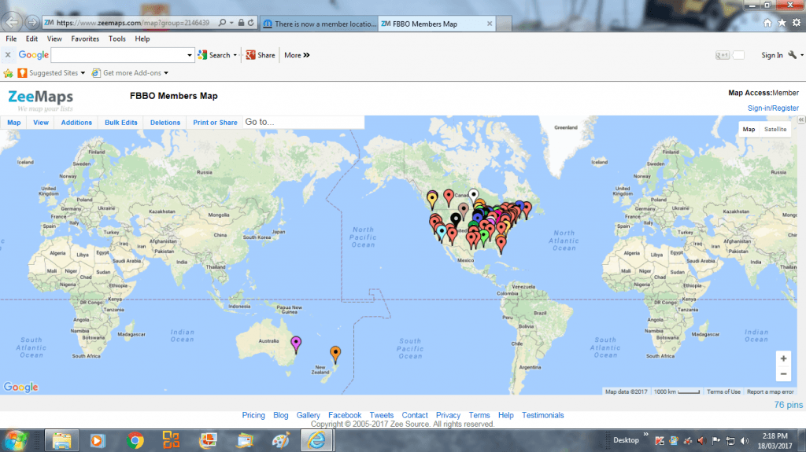Image resolution: width=806 pixels, height=452 pixels.
Task: Collapse the side panel arrow at map corner
Action: pos(801,119)
